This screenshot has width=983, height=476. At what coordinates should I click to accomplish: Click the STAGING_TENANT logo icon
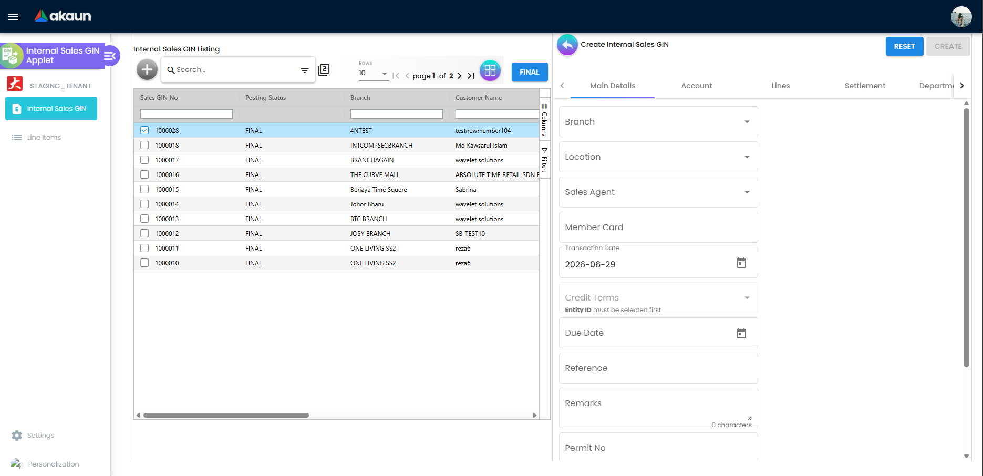click(x=15, y=84)
